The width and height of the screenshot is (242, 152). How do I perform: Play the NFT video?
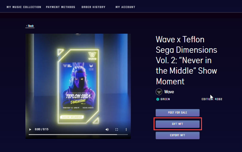click(30, 129)
